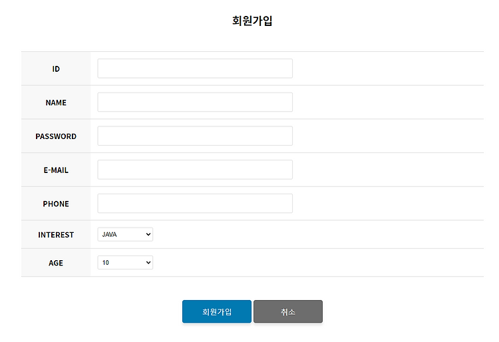
Task: Click the PHONE row label
Action: tap(56, 204)
